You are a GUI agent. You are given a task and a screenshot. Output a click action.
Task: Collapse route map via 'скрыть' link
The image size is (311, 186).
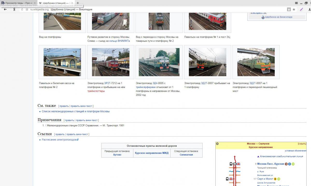coord(302,144)
